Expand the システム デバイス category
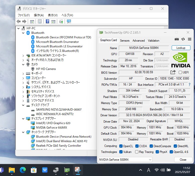The height and width of the screenshot is (176, 195). [23, 87]
